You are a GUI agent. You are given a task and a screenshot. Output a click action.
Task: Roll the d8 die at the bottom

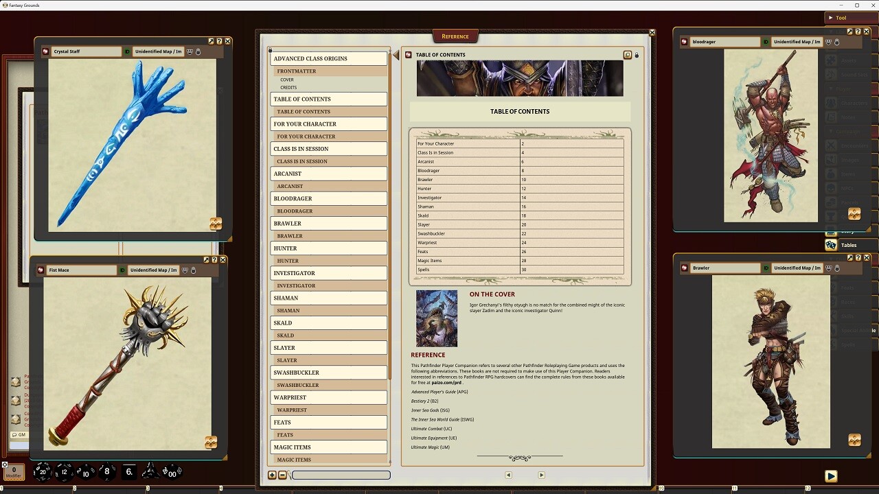106,471
